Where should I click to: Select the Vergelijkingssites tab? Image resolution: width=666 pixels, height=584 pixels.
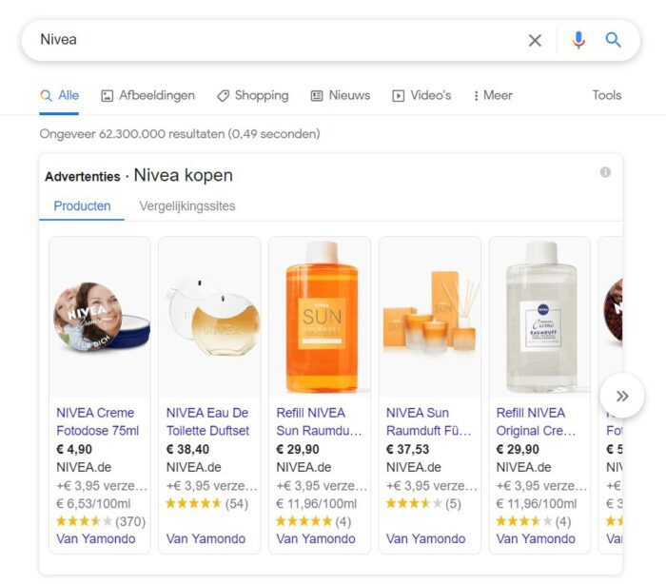(x=187, y=205)
